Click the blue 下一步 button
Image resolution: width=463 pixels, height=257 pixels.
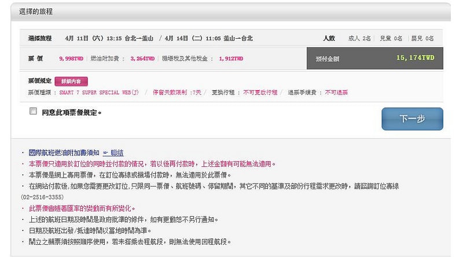pyautogui.click(x=412, y=119)
